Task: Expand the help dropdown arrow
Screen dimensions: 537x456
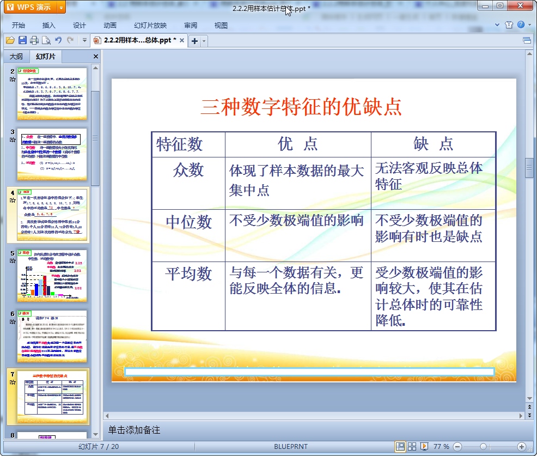Action: [530, 25]
